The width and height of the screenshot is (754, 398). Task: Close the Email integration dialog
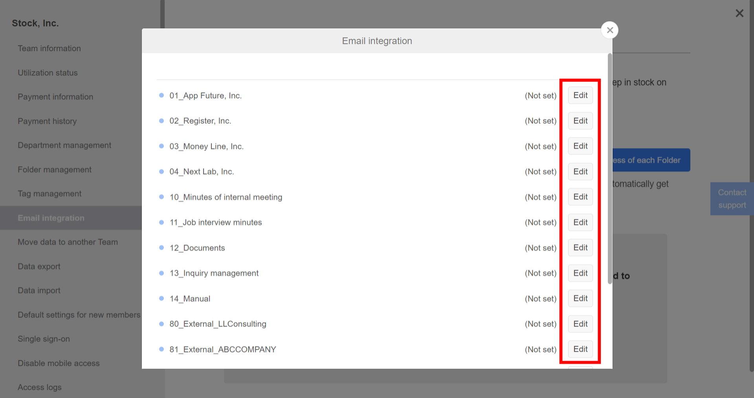pyautogui.click(x=609, y=30)
